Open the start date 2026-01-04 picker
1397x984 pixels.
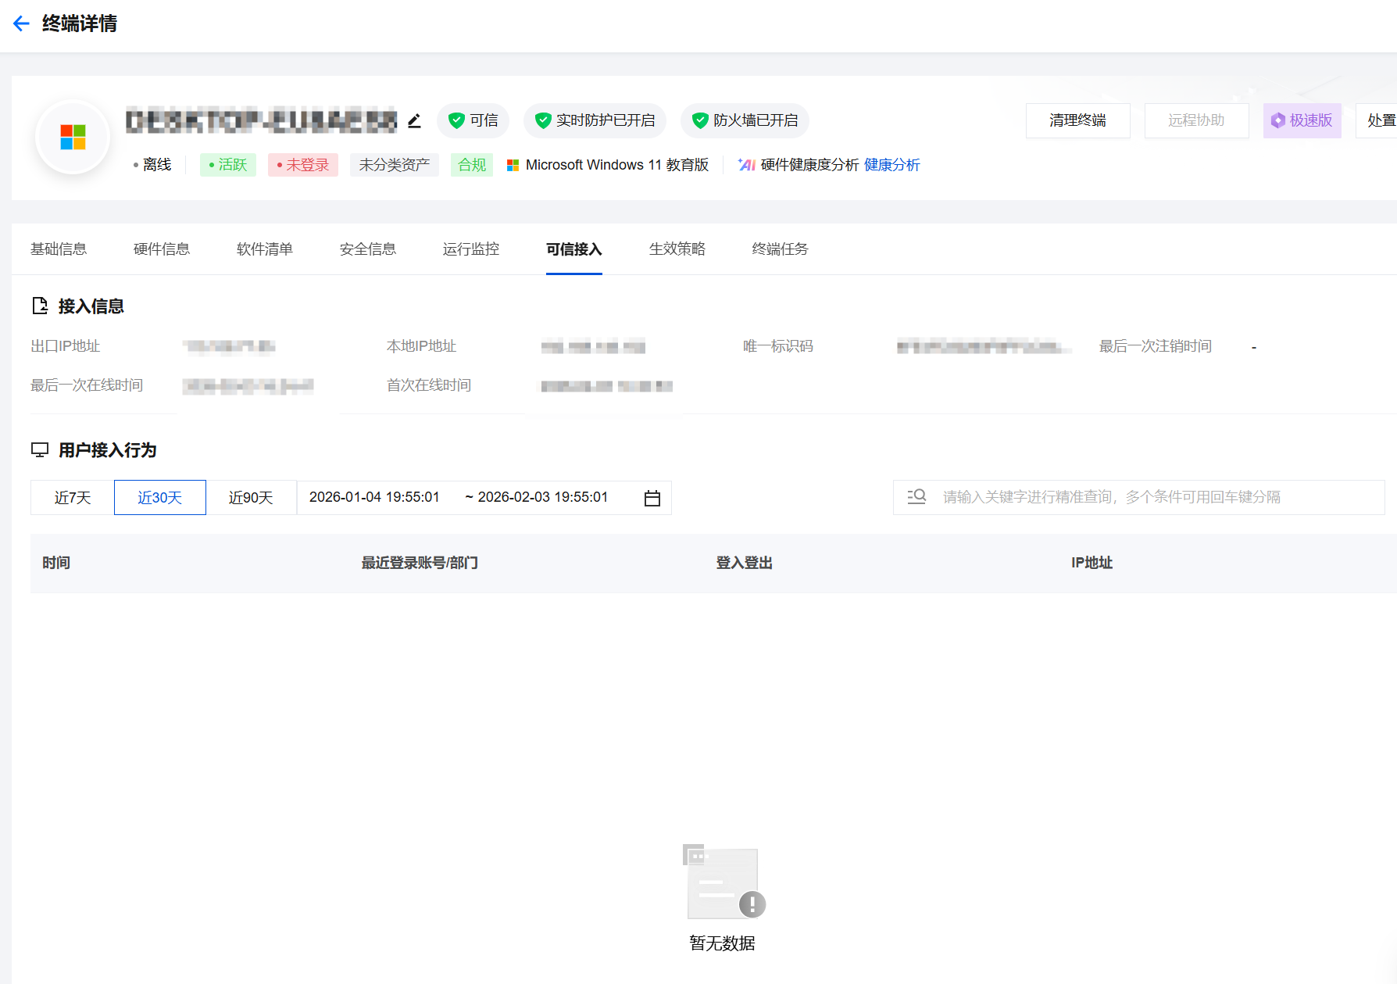[374, 497]
